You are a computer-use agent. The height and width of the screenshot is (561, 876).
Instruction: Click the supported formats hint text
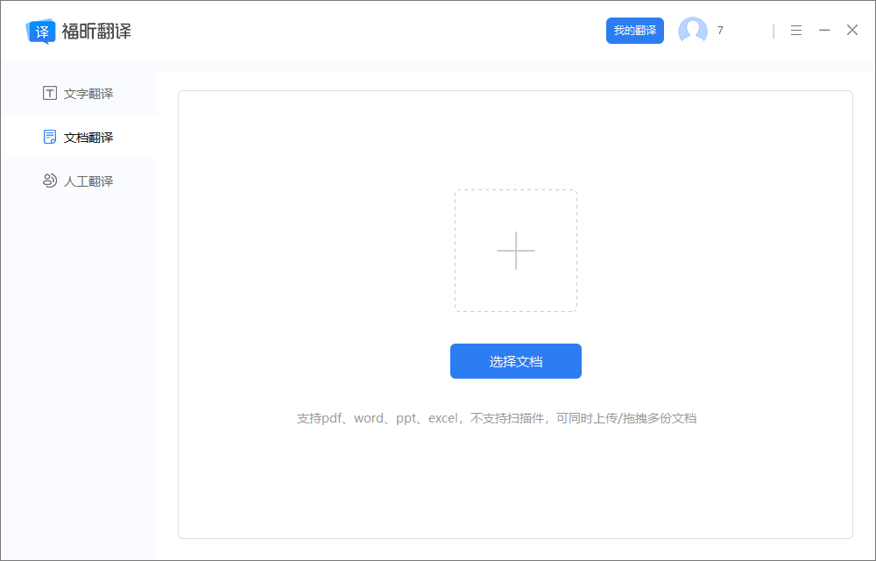515,418
